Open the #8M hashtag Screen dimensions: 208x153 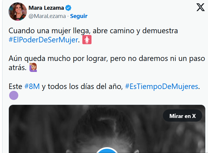(x=32, y=87)
